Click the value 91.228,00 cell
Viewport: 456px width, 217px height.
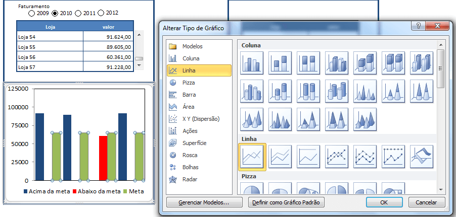click(x=108, y=67)
